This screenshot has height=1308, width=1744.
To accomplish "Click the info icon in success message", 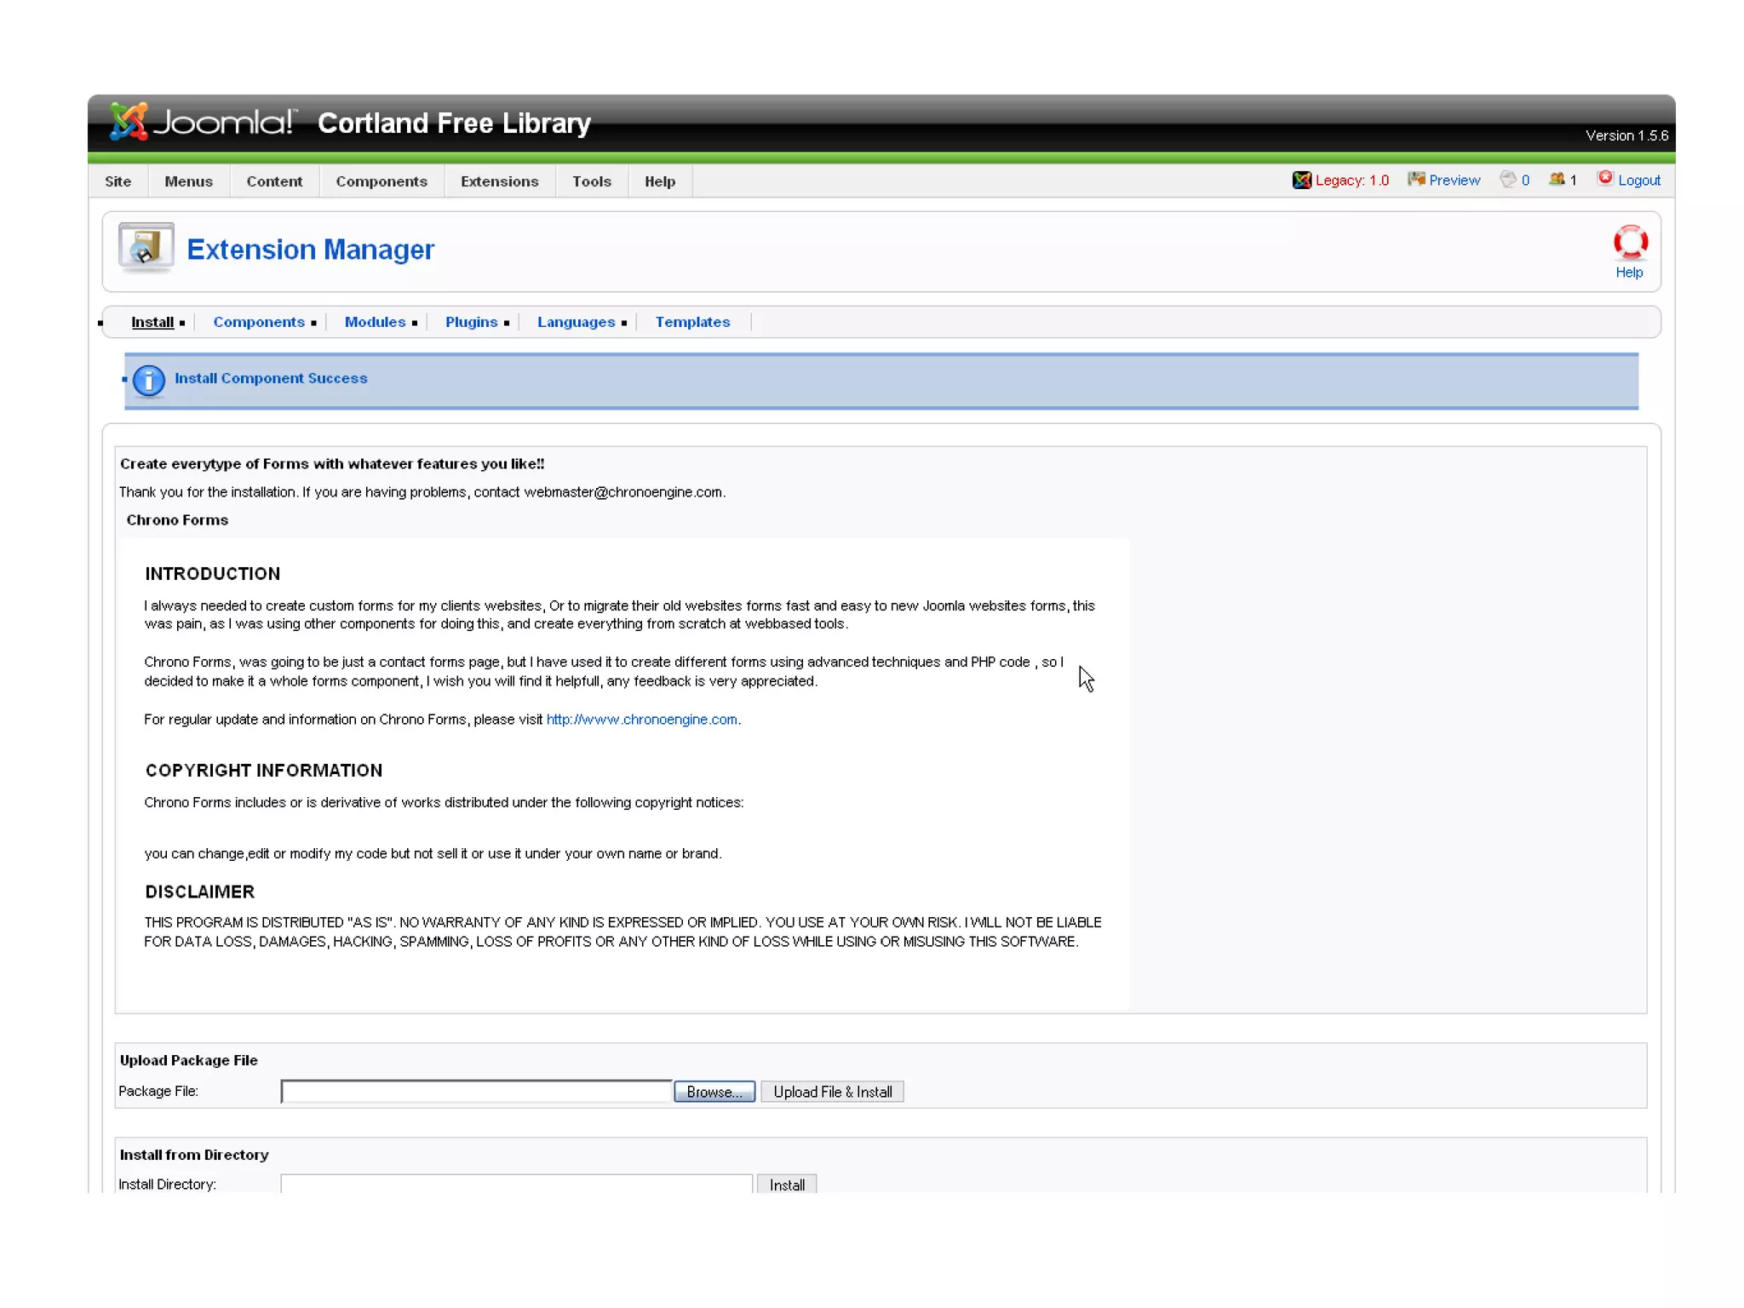I will tap(149, 381).
